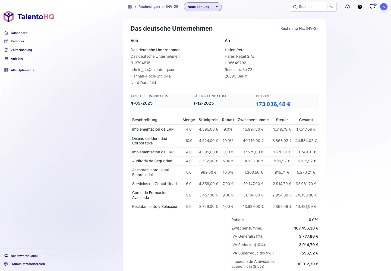Select Reclutamiento y Seleccion row
Screen dimensions: 391x271
[224, 207]
